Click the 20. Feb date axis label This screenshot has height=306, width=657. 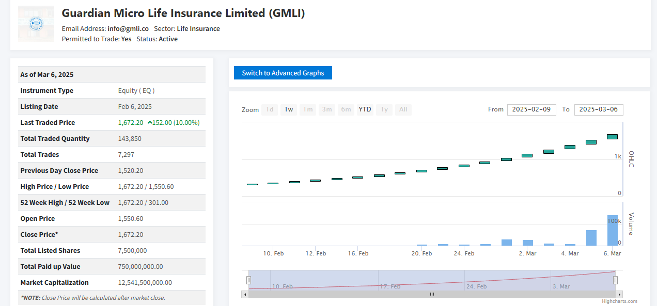[x=421, y=253]
